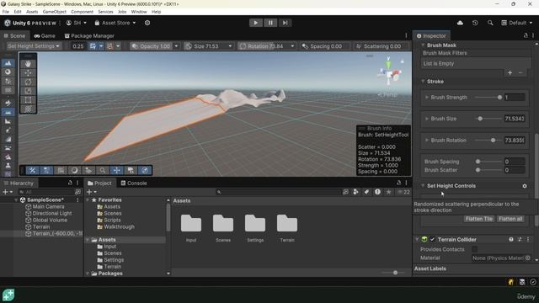Click the magnifier icon in bottom scene toolbar

pyautogui.click(x=103, y=170)
